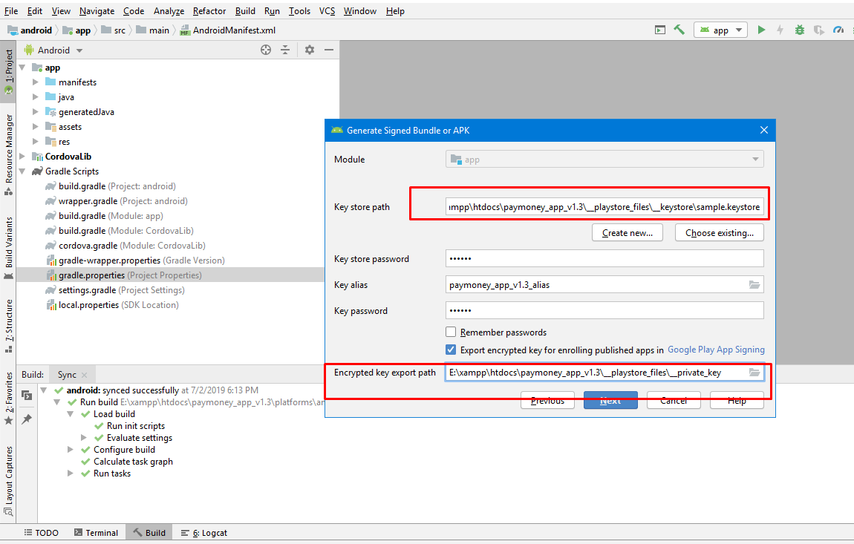Browse folder icon for encrypted key export path

point(754,373)
